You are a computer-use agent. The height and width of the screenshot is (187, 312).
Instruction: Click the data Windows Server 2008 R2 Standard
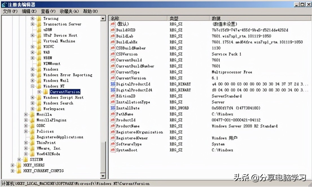click(x=245, y=126)
